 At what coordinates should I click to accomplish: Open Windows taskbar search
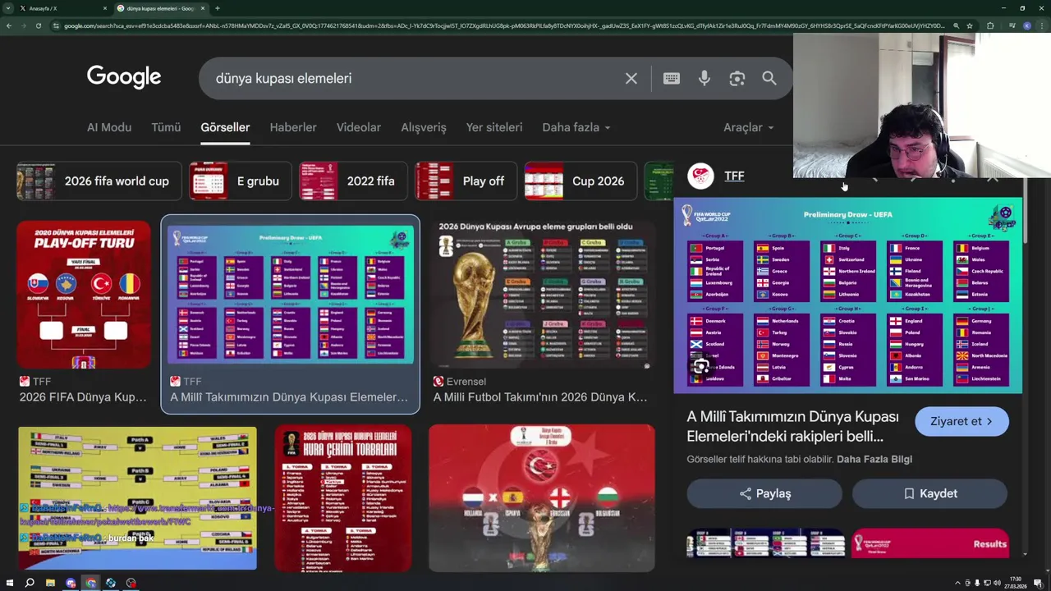[x=30, y=583]
